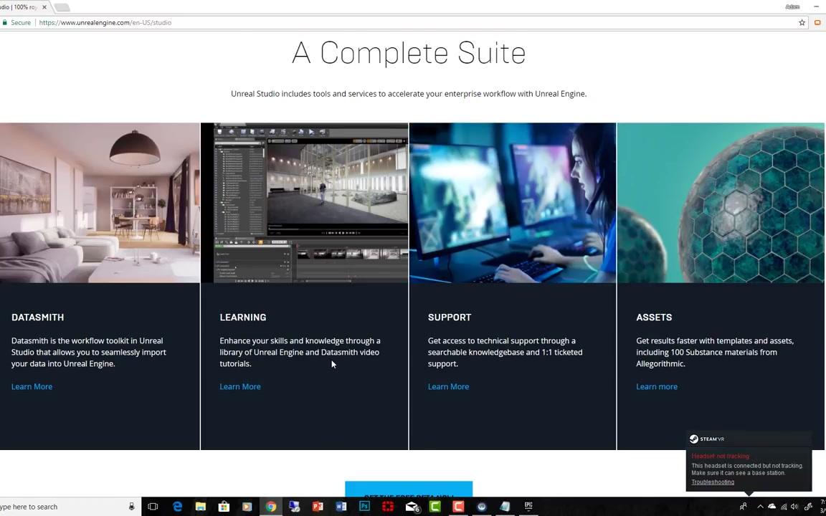Open the Microsoft Store app
Viewport: 826px width, 516px height.
[x=223, y=507]
